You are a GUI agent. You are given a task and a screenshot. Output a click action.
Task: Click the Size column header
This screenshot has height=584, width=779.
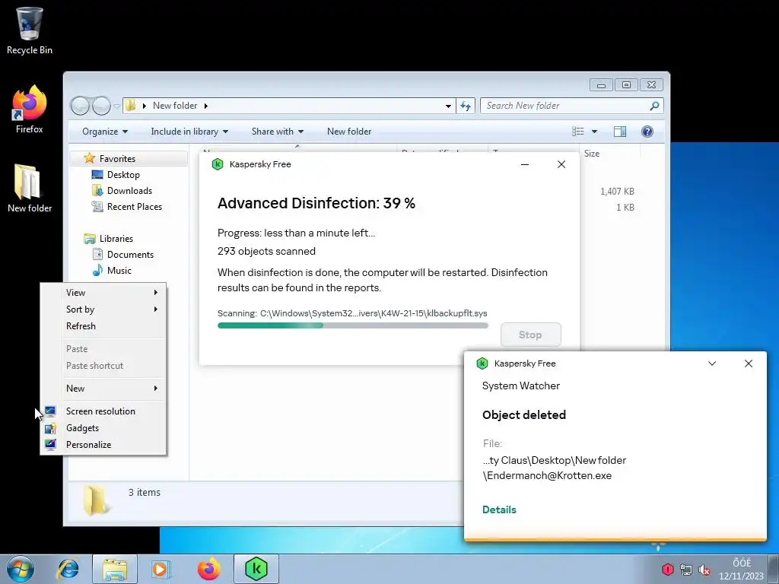[x=609, y=154]
